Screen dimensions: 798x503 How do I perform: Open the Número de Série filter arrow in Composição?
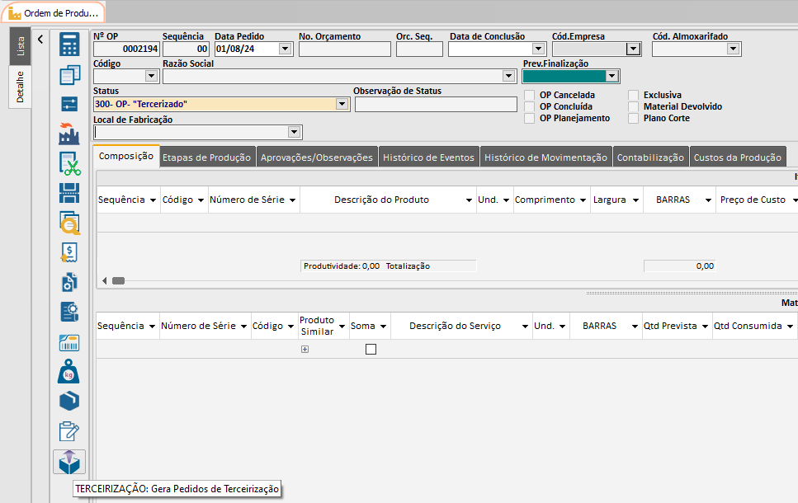(x=293, y=200)
